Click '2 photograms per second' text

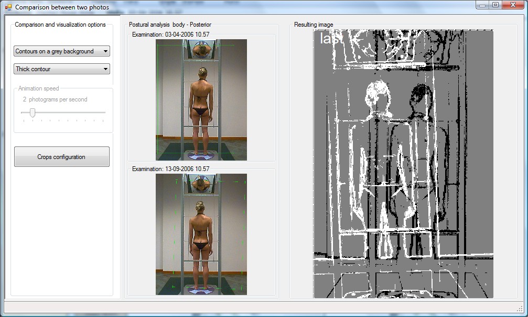[x=55, y=99]
